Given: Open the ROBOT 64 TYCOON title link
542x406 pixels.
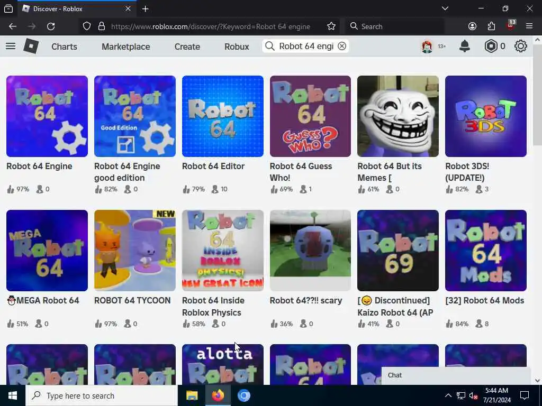Looking at the screenshot, I should point(132,300).
